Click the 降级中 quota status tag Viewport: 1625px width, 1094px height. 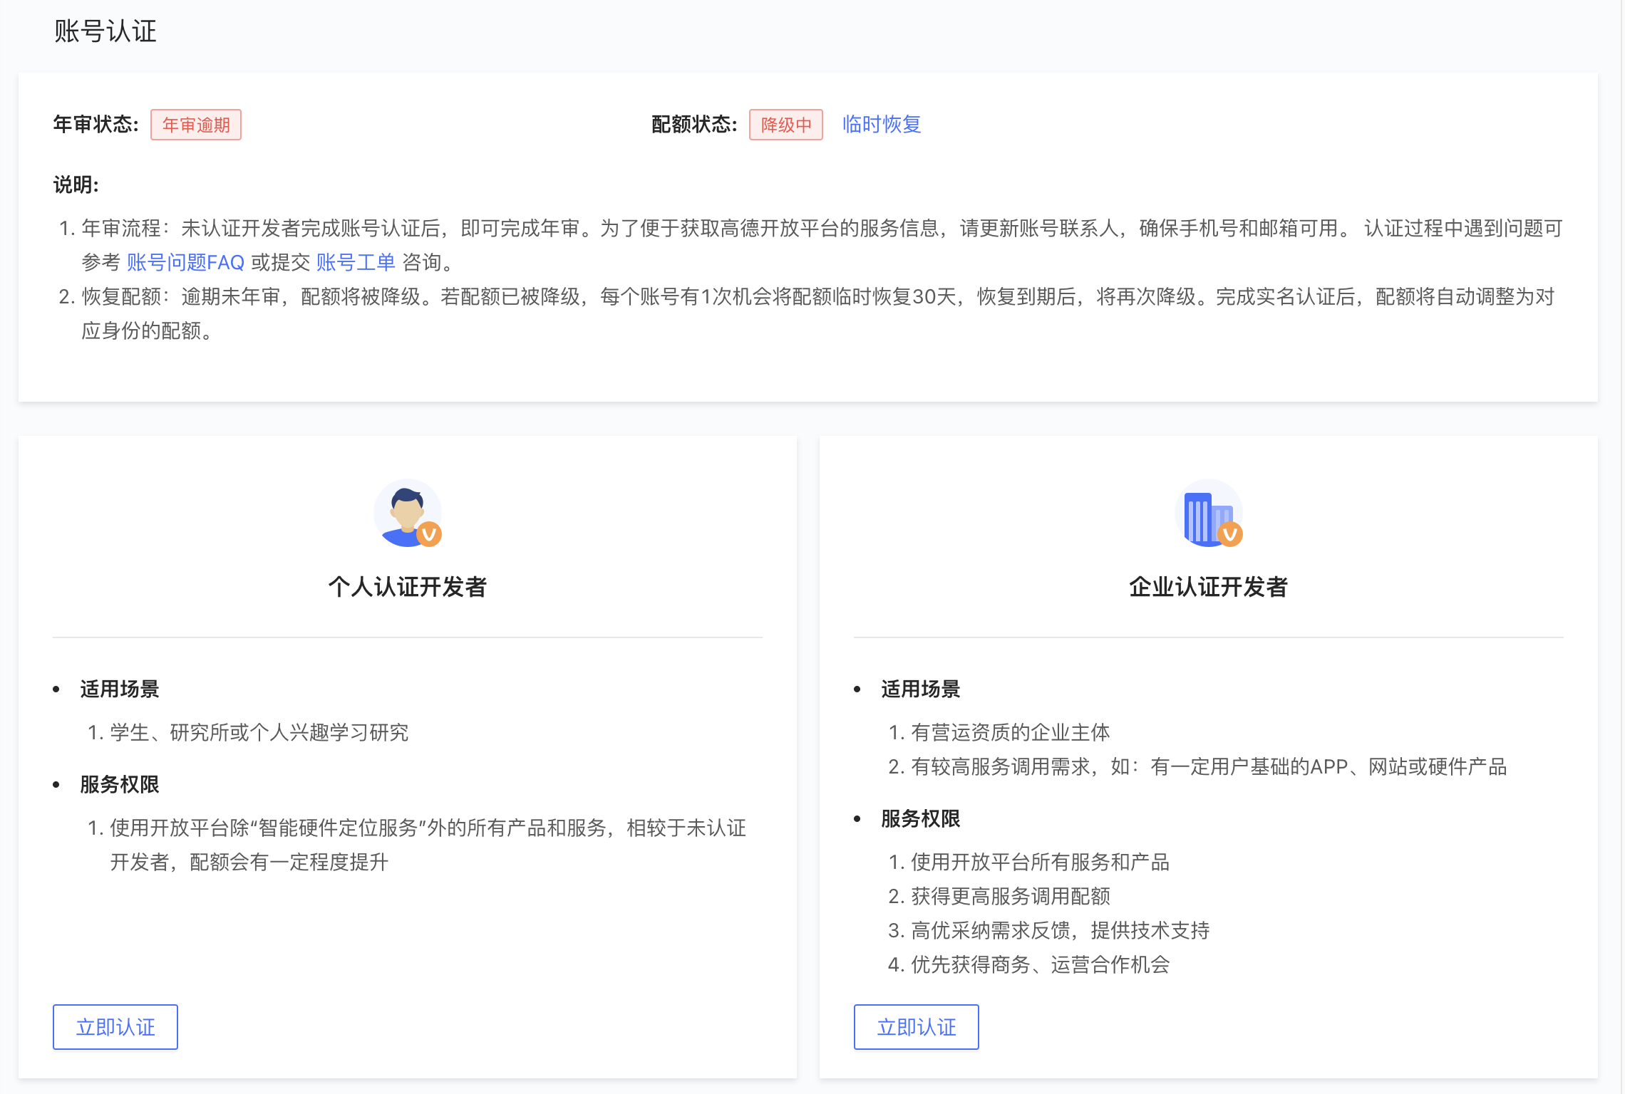pyautogui.click(x=786, y=125)
